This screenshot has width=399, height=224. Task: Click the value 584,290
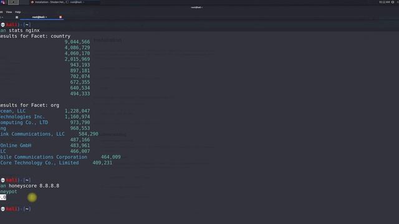pos(89,134)
